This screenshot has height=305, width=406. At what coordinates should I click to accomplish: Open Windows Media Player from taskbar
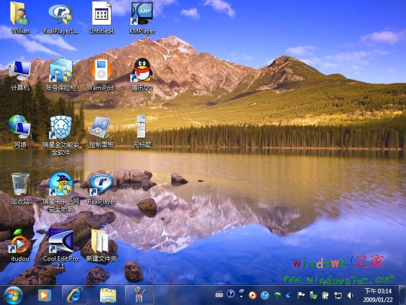45,295
